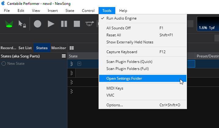Open the Insert menu

click(53, 11)
